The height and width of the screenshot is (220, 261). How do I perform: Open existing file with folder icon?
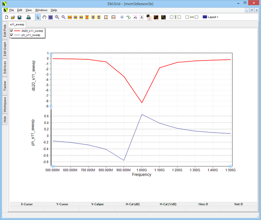click(x=13, y=17)
